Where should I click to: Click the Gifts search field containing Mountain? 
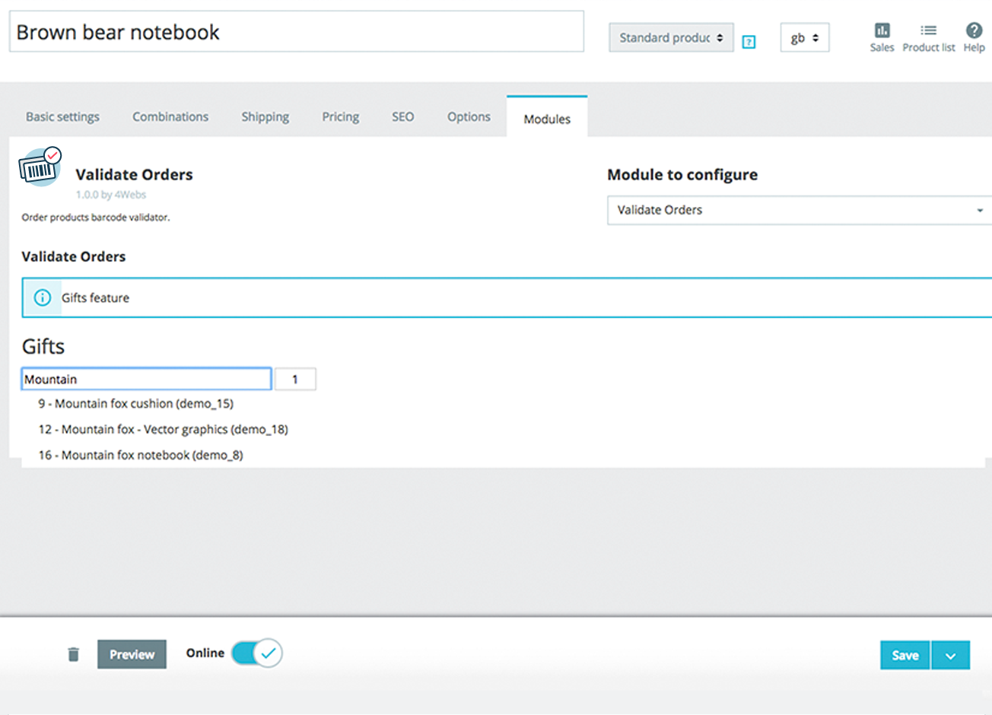146,379
